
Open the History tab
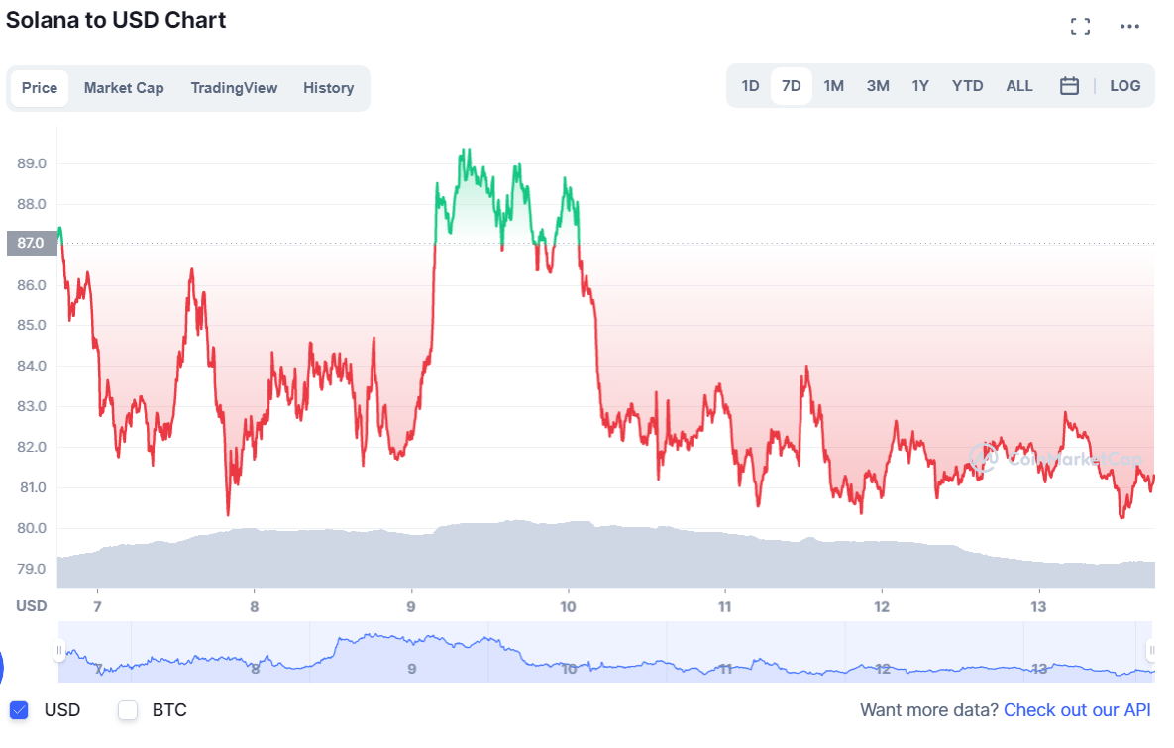tap(328, 88)
